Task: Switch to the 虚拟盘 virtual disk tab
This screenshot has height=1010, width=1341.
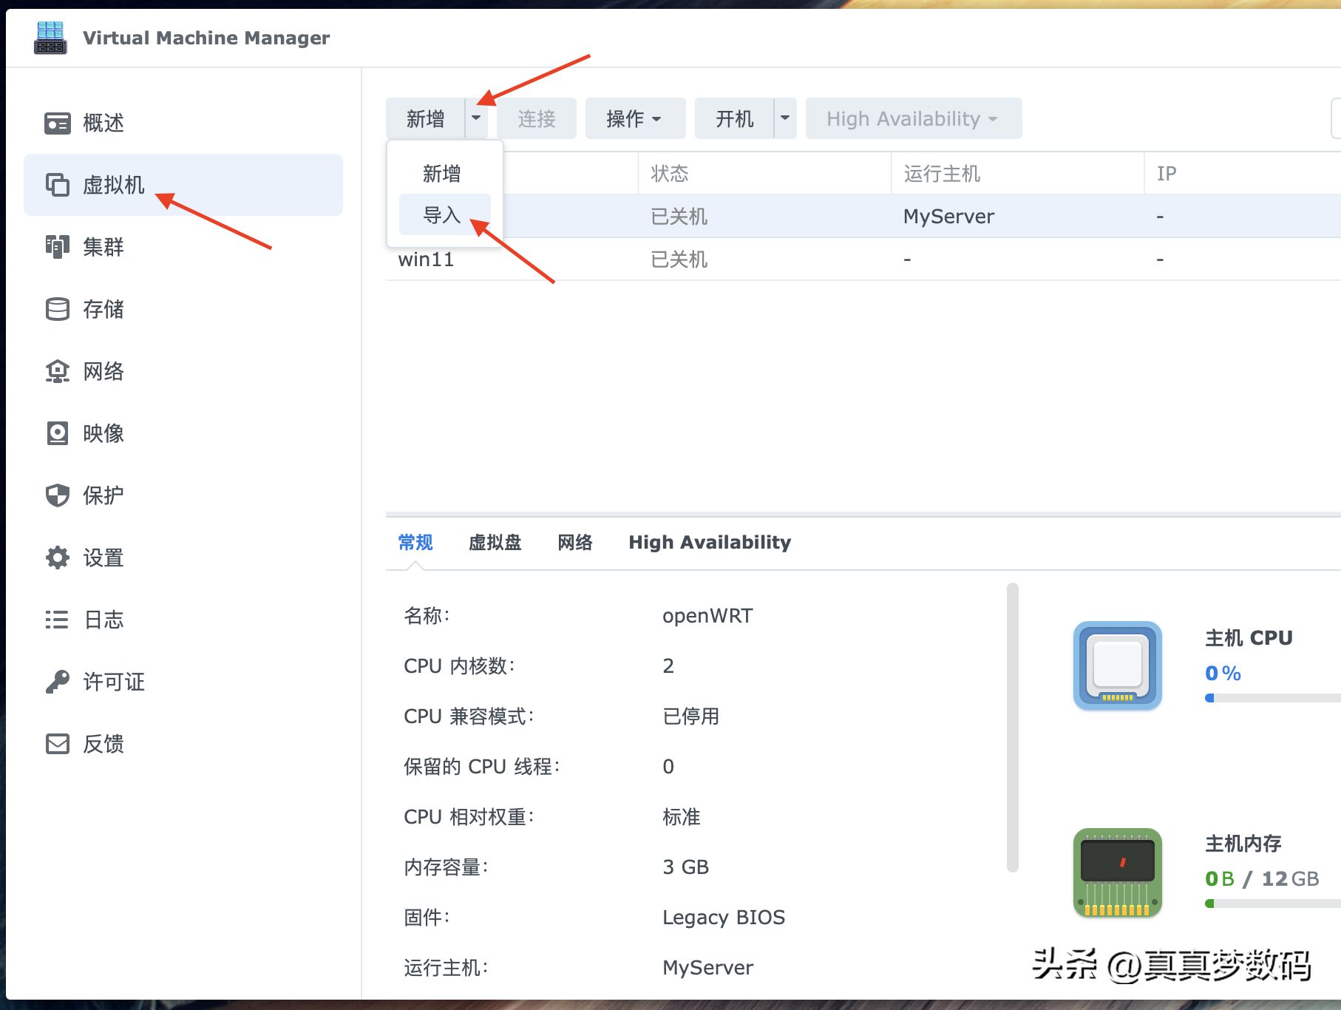Action: pos(495,543)
